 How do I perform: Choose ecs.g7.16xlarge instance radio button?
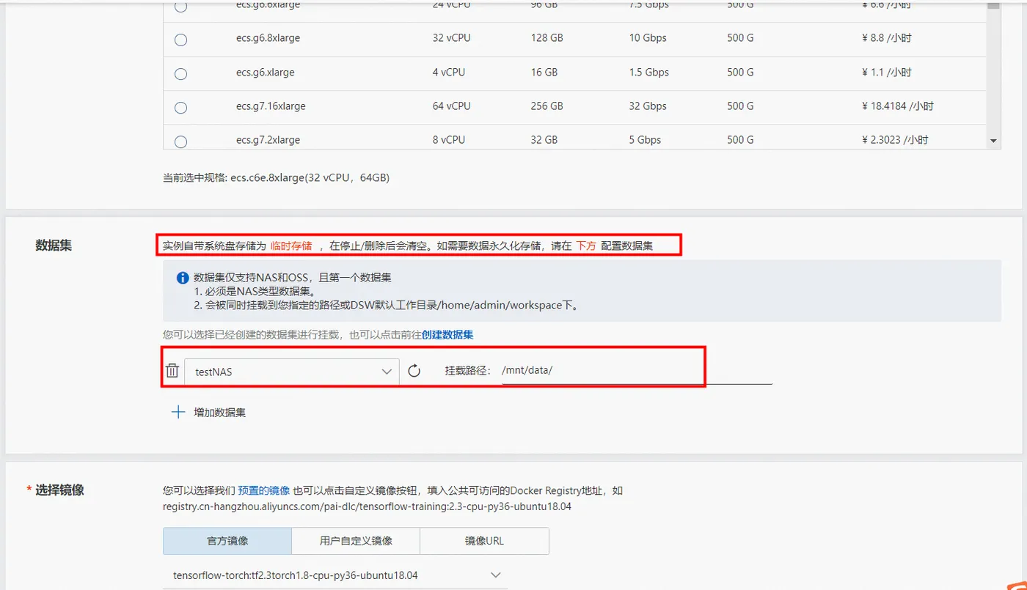click(180, 107)
